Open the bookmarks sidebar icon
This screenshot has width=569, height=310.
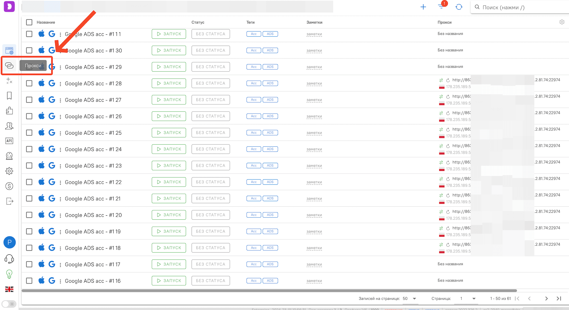9,96
